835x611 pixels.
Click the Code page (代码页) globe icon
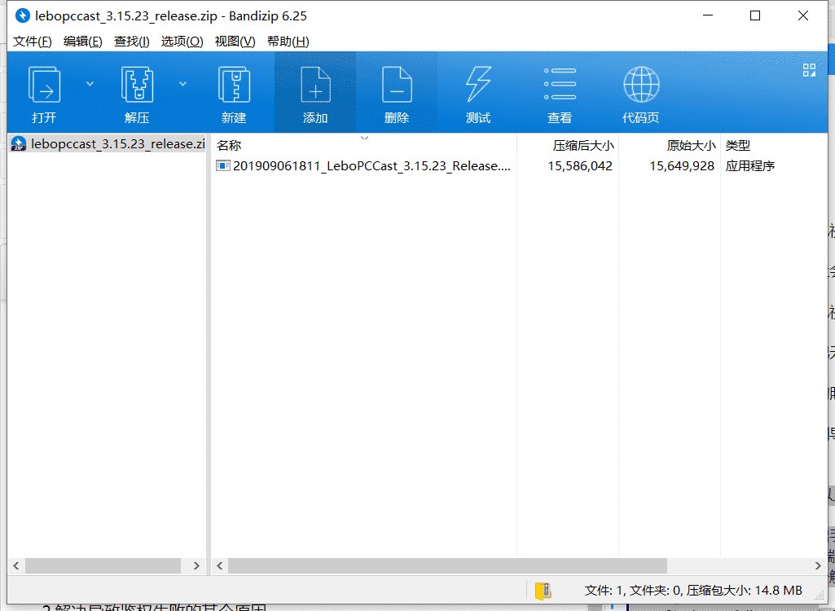pyautogui.click(x=641, y=84)
